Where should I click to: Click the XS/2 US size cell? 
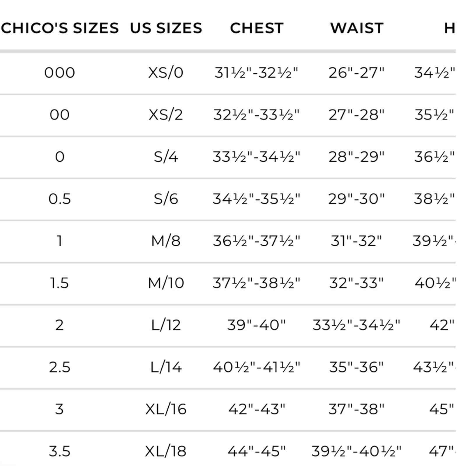tap(166, 114)
